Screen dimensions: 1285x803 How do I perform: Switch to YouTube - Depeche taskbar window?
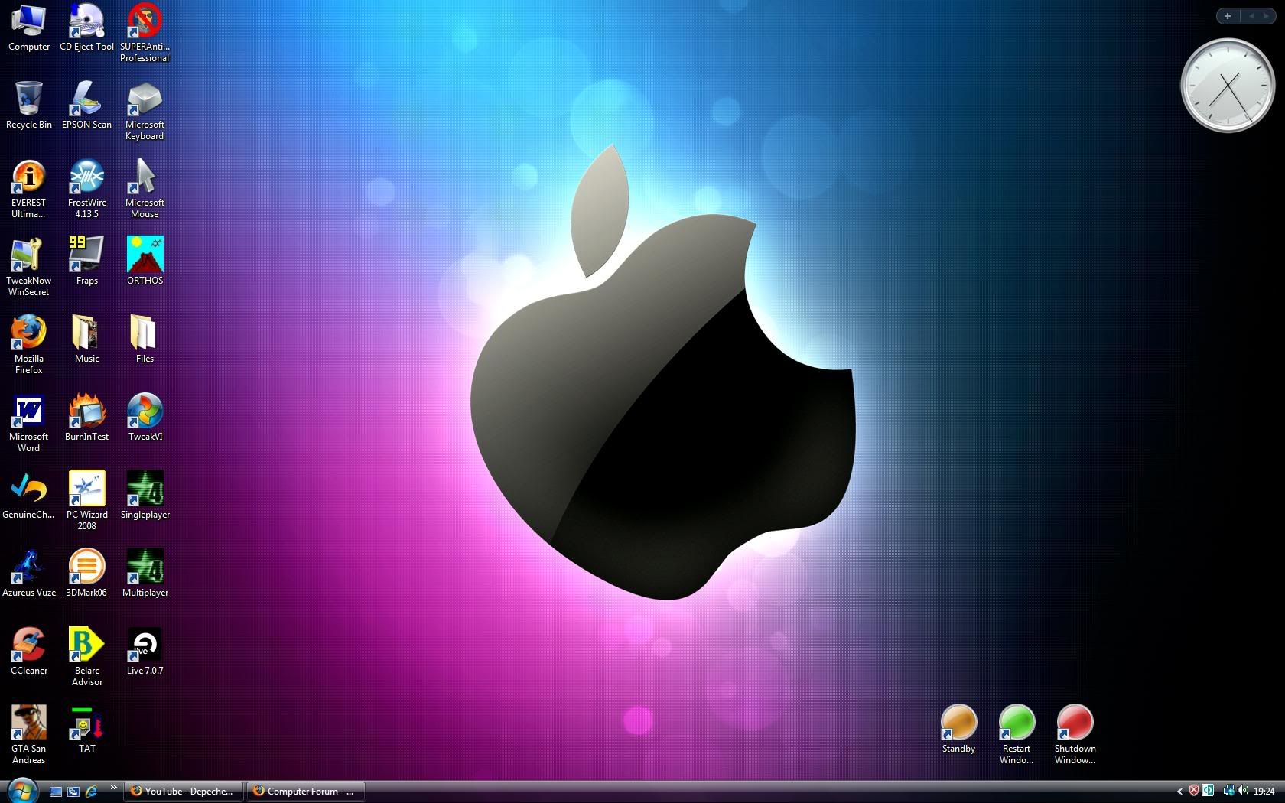pyautogui.click(x=184, y=792)
